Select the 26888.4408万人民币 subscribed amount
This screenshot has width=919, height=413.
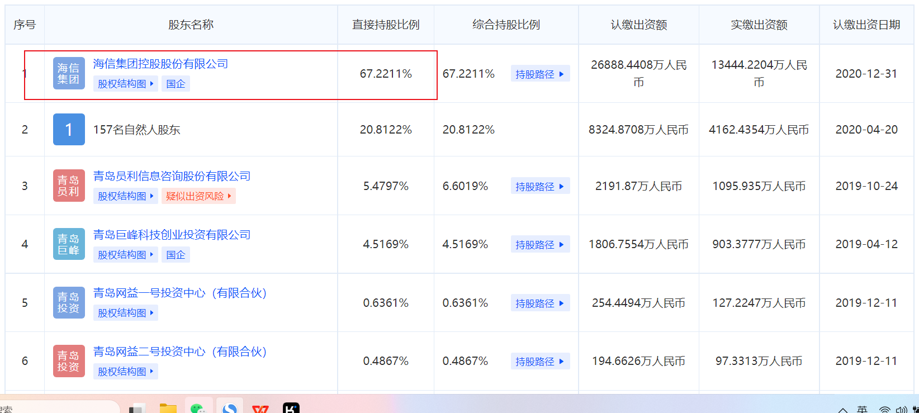639,74
